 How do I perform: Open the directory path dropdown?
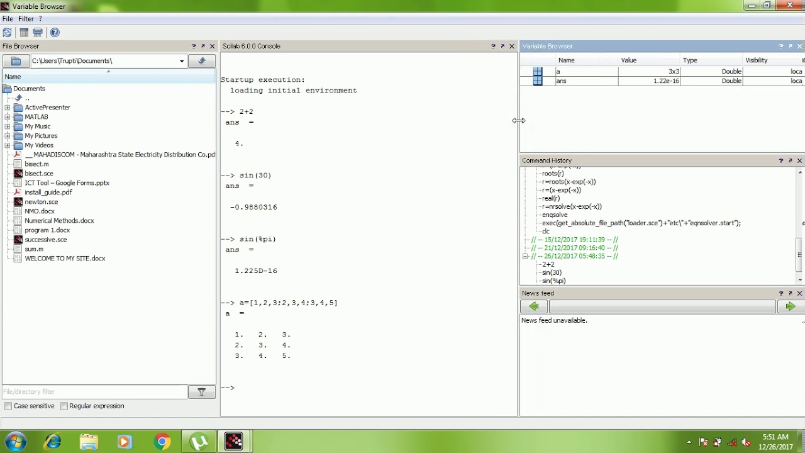[x=182, y=61]
